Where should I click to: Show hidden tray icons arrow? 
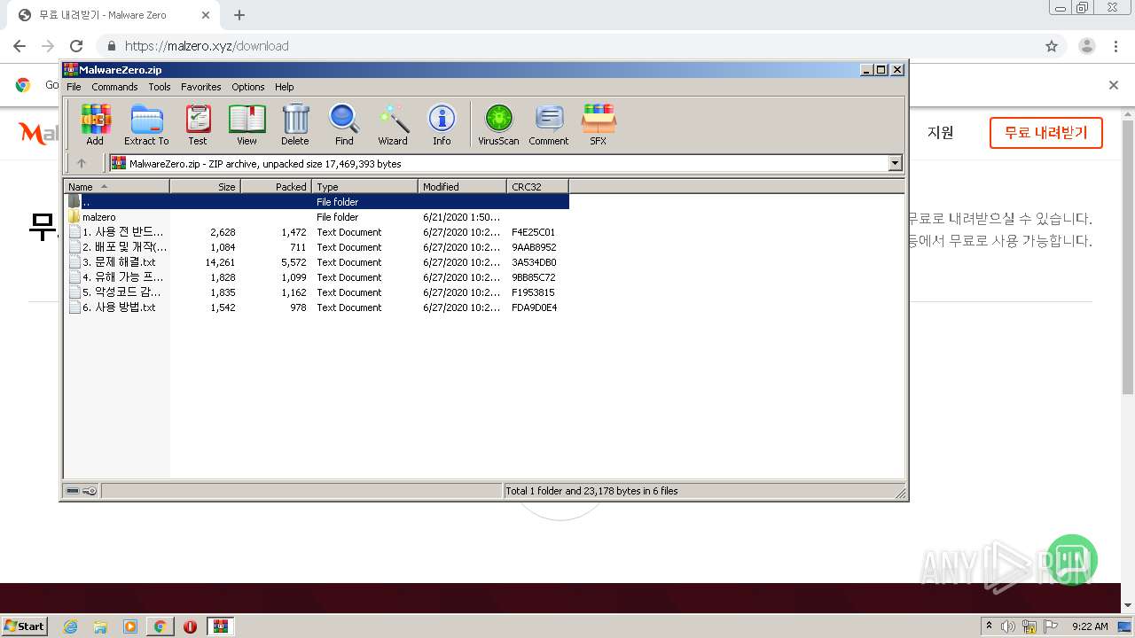point(989,626)
